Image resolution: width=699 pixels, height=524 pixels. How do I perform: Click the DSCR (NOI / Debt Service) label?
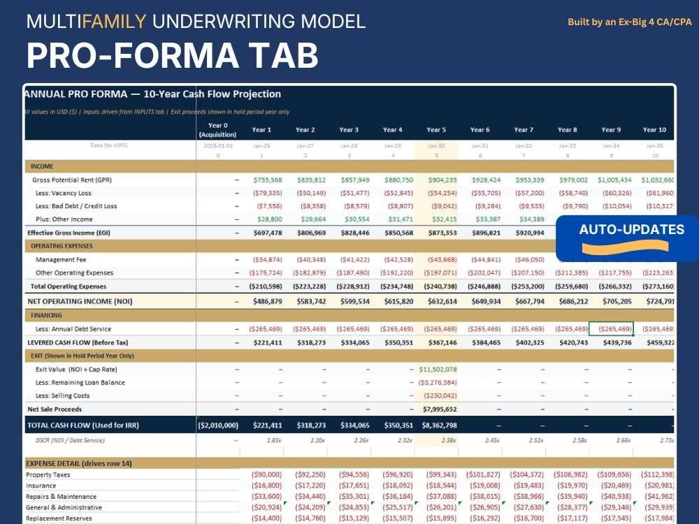pyautogui.click(x=70, y=440)
